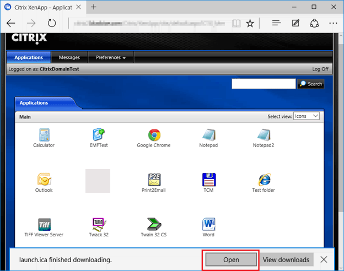344x271 pixels.
Task: Click the application search input field
Action: [x=264, y=84]
